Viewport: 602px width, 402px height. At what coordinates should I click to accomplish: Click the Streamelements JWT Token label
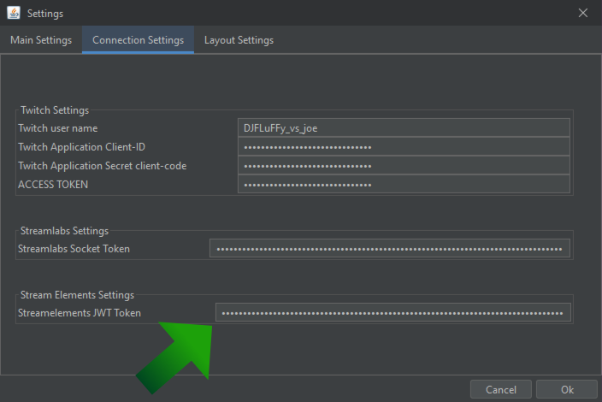click(x=79, y=313)
